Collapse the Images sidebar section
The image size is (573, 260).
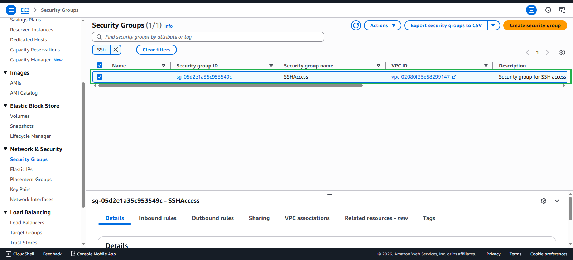(5, 72)
